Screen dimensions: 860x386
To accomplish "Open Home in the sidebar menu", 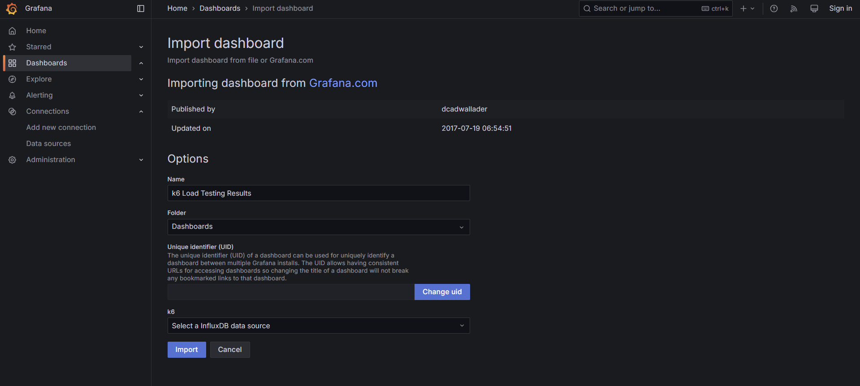I will [x=36, y=31].
